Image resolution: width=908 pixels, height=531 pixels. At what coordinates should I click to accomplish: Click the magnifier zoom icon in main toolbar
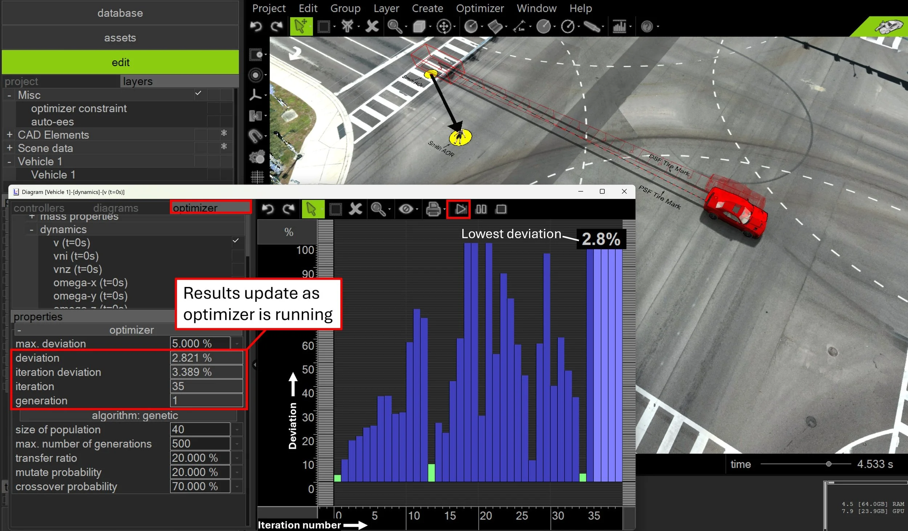coord(394,27)
